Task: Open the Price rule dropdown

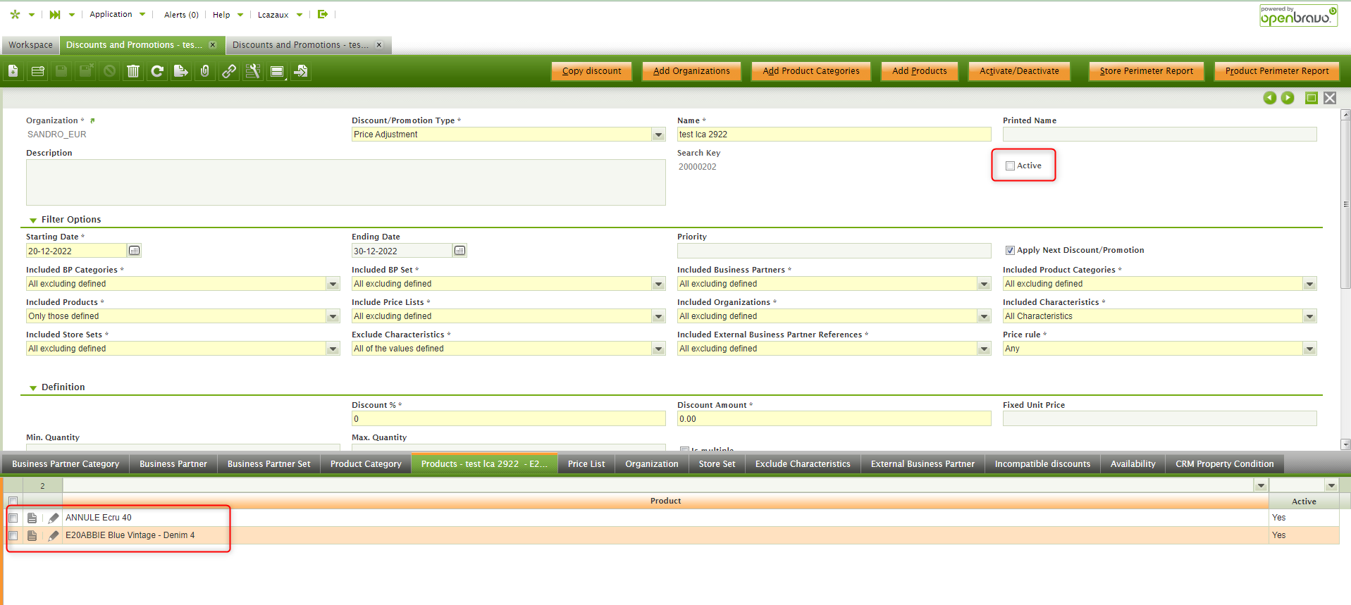Action: pos(1309,349)
